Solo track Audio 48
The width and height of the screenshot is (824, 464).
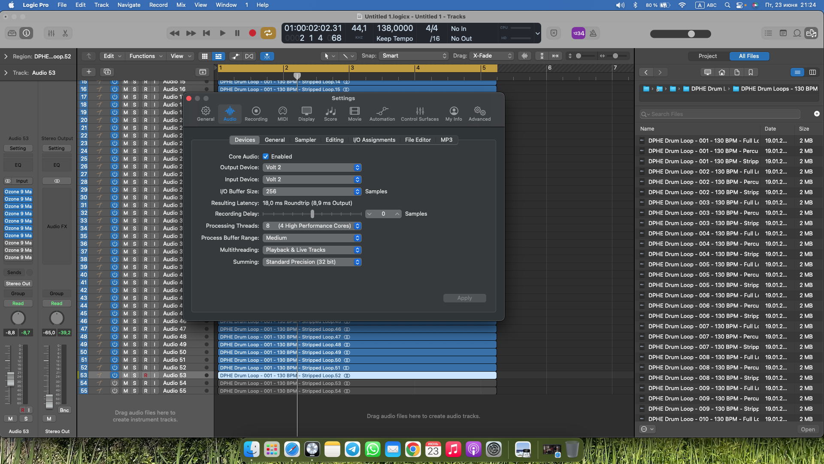click(x=134, y=337)
